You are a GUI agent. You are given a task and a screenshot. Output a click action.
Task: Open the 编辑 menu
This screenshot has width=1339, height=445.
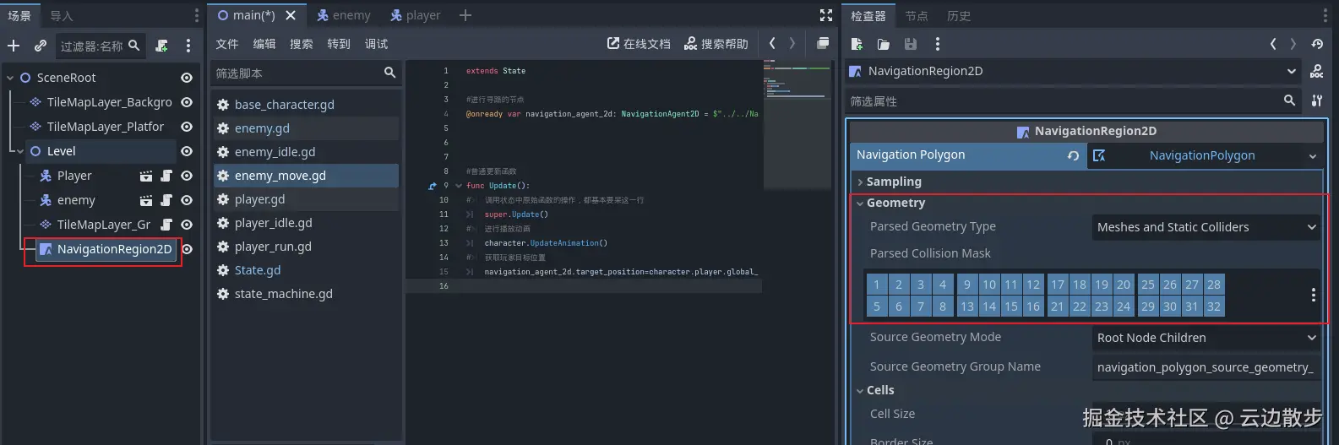(x=264, y=44)
